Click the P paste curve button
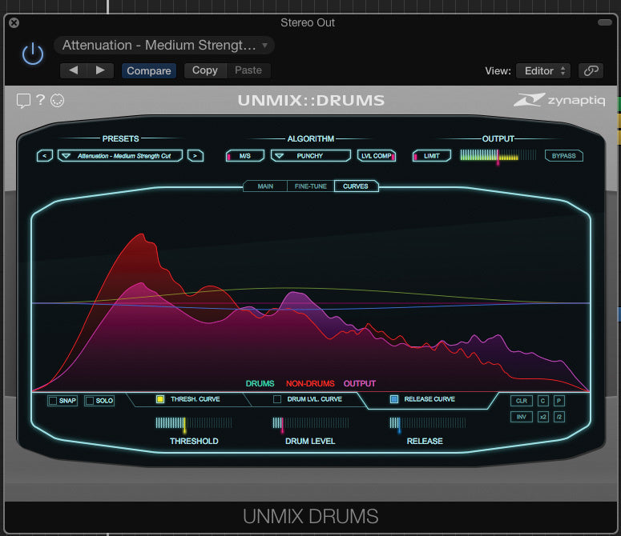This screenshot has width=621, height=536. [x=558, y=401]
